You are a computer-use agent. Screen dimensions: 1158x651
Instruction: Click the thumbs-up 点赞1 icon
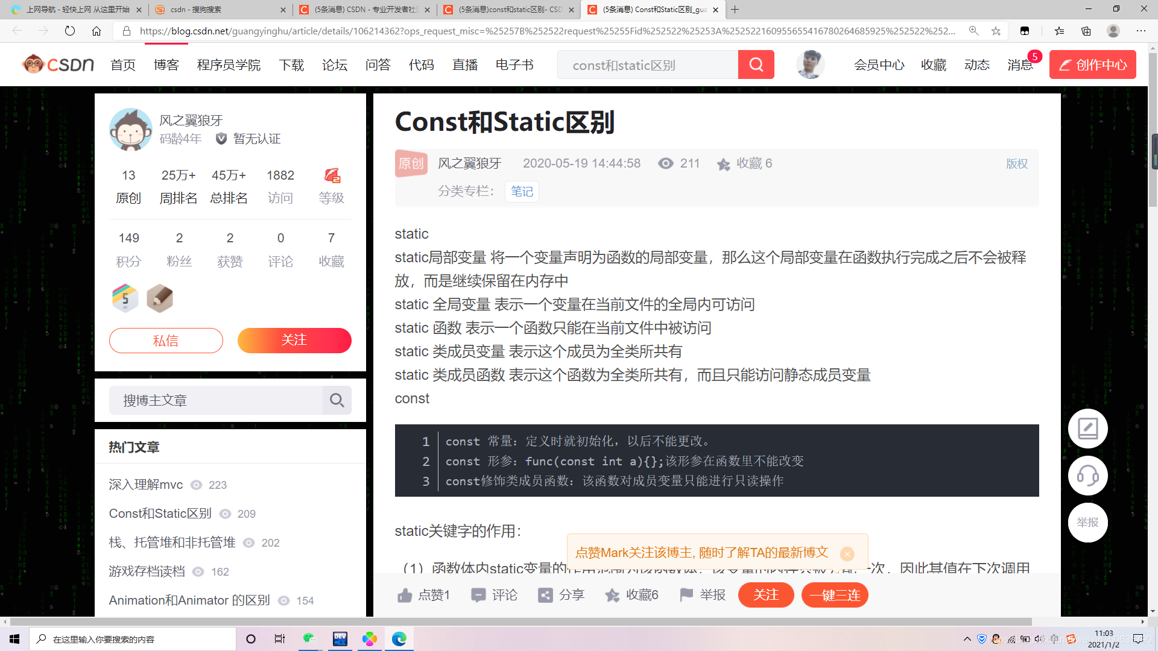(405, 596)
